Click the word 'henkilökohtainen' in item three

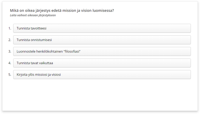pyautogui.click(x=49, y=51)
